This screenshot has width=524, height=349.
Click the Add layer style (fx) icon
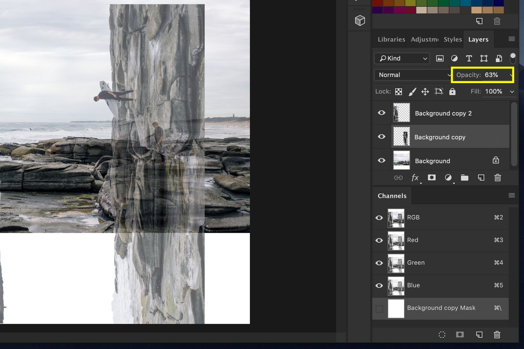(x=415, y=178)
